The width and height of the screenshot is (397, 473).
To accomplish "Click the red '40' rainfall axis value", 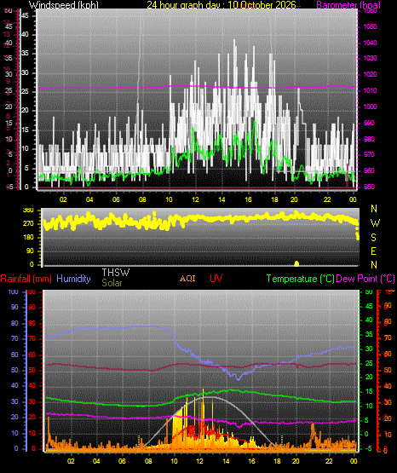I will pos(32,385).
